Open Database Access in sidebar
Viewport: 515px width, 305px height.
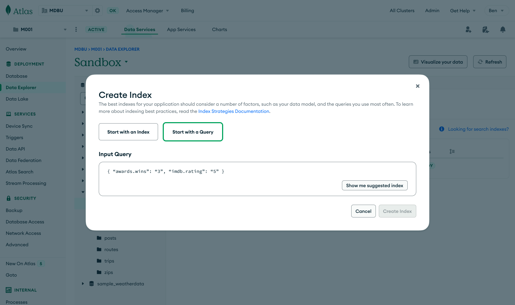(x=25, y=222)
